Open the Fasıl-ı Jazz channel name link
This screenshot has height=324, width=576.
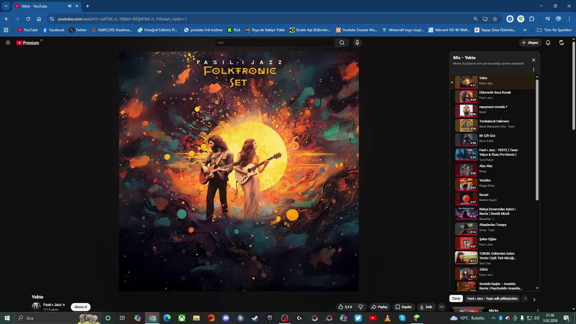tap(52, 305)
